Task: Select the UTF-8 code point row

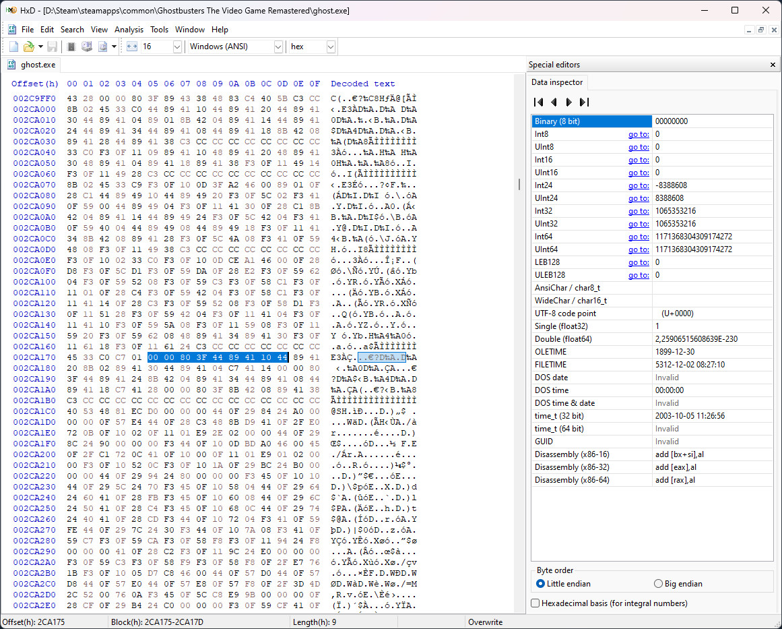Action: [652, 313]
